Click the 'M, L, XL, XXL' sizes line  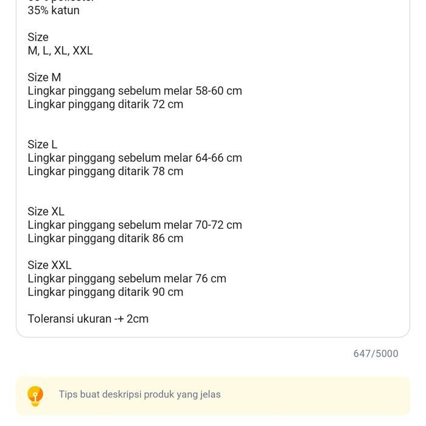[60, 51]
